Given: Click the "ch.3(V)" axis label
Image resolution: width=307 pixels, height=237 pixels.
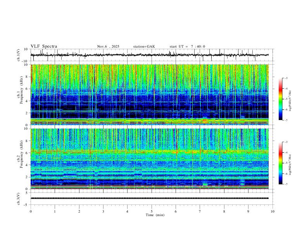Looking at the screenshot, I should point(19,199).
